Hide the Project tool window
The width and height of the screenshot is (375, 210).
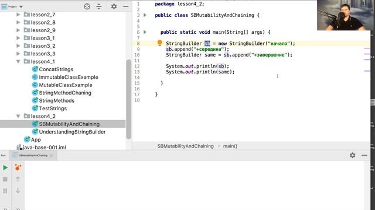tap(126, 6)
